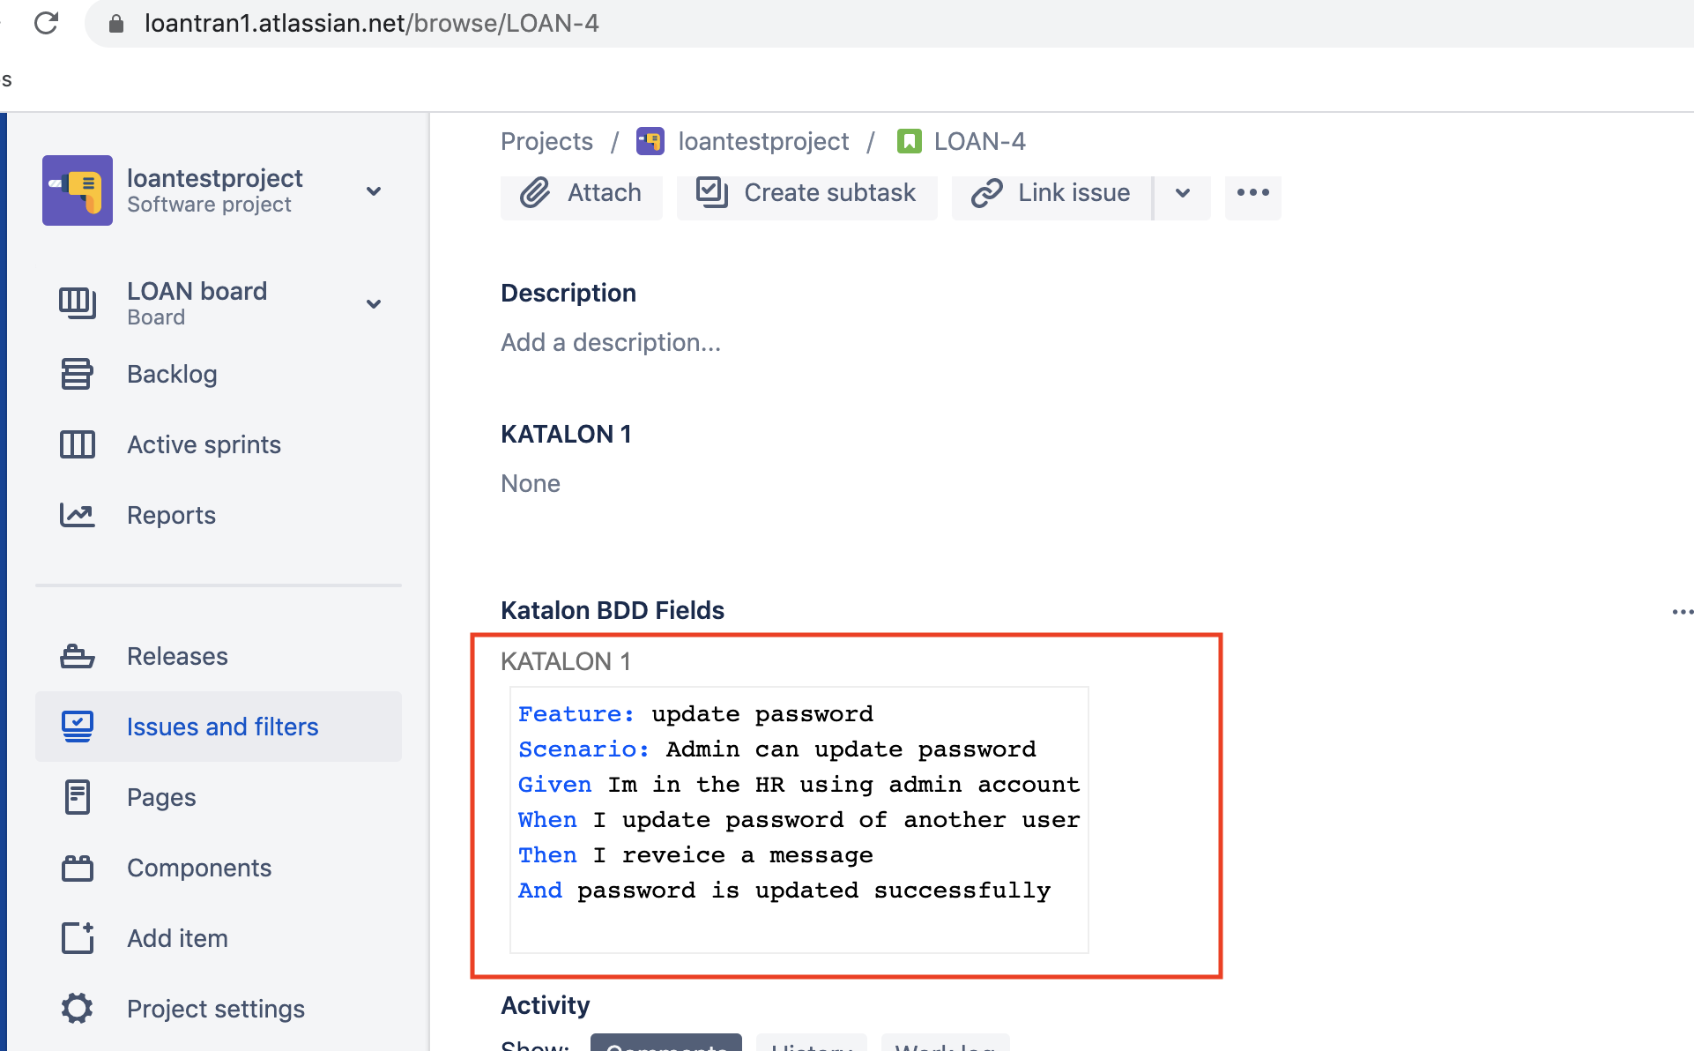The height and width of the screenshot is (1051, 1694).
Task: Open the Releases section
Action: pyautogui.click(x=177, y=656)
